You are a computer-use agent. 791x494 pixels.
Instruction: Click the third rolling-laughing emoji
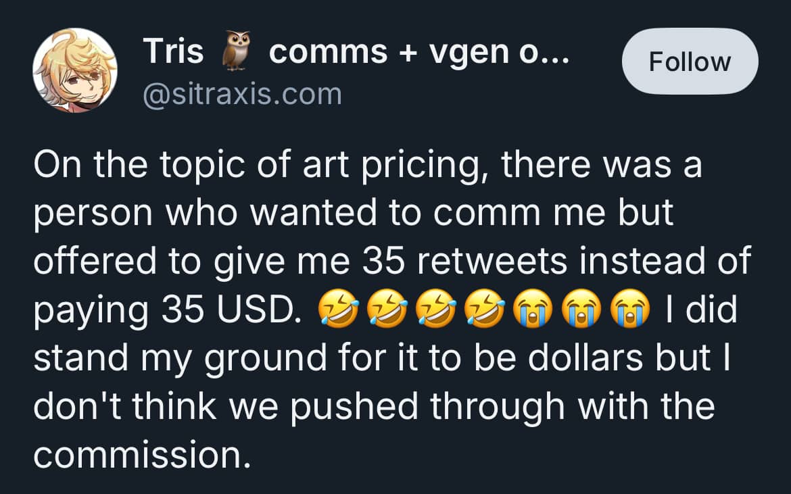pos(435,310)
